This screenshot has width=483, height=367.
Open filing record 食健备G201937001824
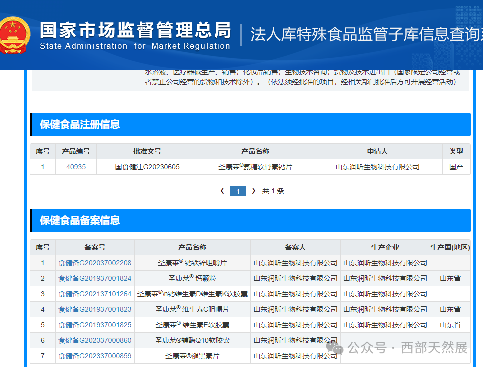(x=95, y=278)
